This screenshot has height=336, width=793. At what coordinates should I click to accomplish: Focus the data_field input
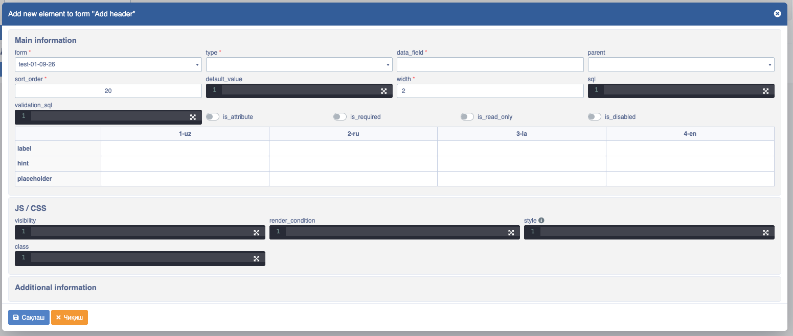tap(490, 64)
